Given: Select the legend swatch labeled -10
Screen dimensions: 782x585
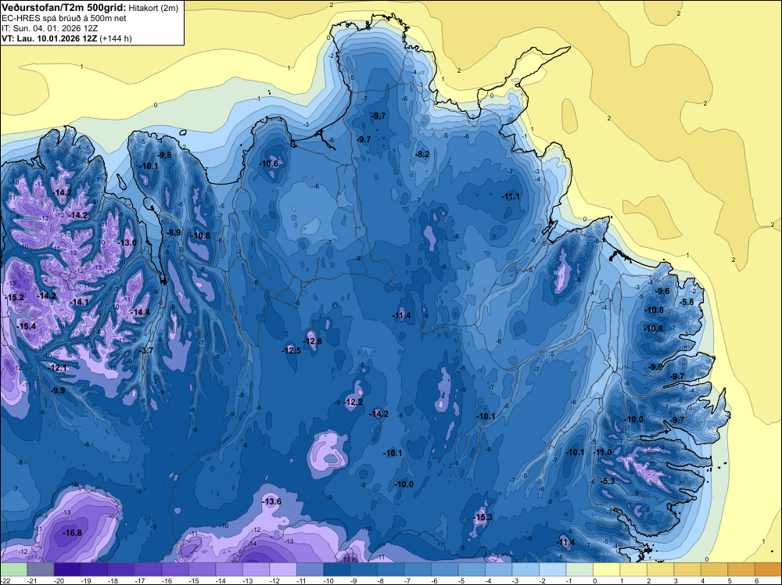Looking at the screenshot, I should 336,569.
